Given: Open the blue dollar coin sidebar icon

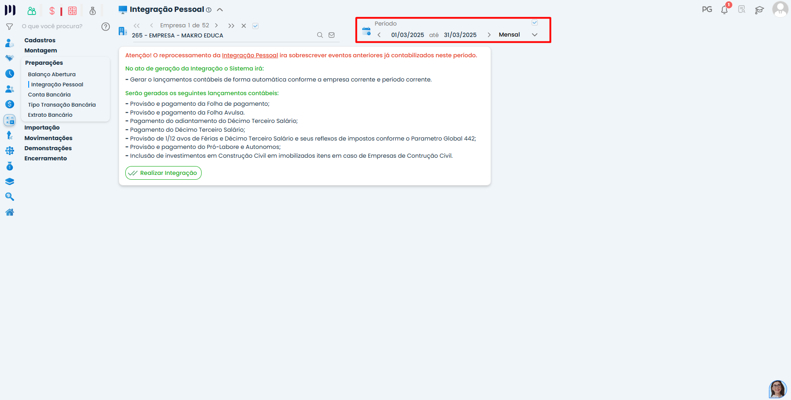Looking at the screenshot, I should click(9, 104).
